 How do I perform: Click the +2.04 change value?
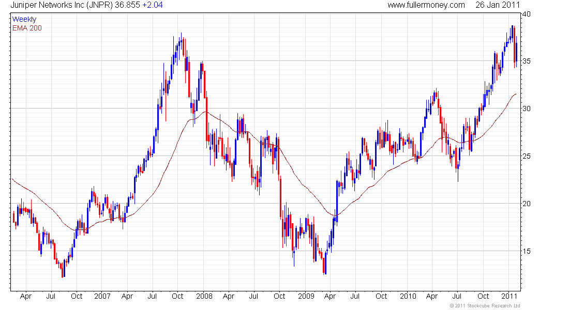coord(153,5)
